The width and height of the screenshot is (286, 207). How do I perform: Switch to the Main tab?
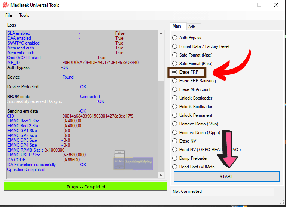tap(177, 27)
